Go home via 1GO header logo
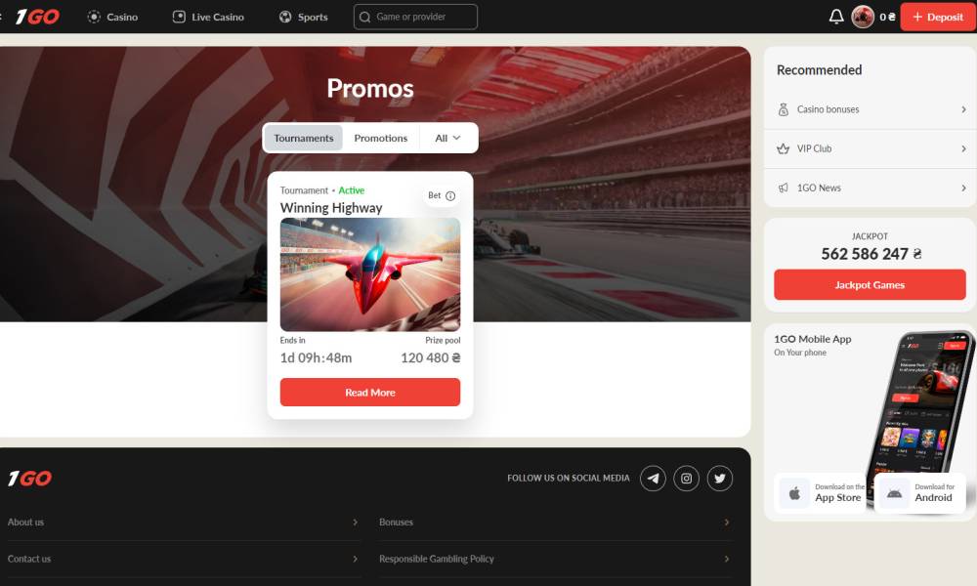 (x=37, y=17)
